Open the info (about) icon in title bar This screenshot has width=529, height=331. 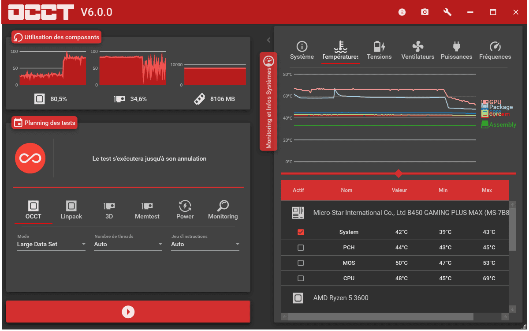pos(402,12)
